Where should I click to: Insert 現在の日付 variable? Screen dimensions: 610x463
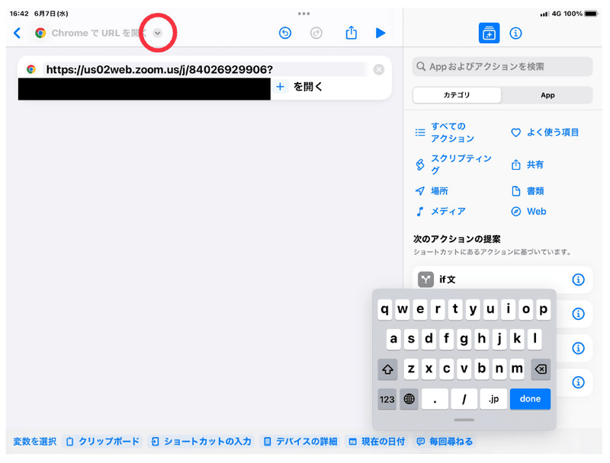[377, 442]
